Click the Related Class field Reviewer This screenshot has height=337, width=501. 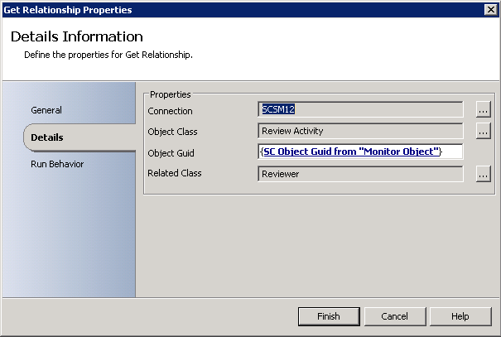(x=360, y=174)
